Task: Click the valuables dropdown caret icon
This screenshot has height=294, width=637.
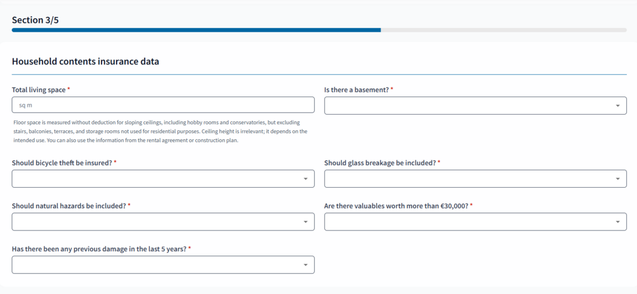Action: click(617, 222)
